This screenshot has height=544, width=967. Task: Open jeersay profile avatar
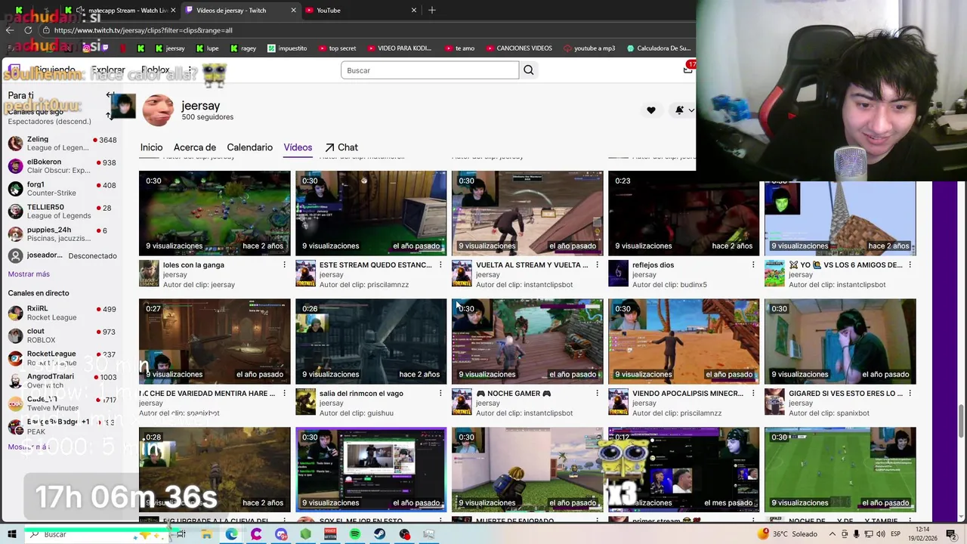pyautogui.click(x=158, y=110)
